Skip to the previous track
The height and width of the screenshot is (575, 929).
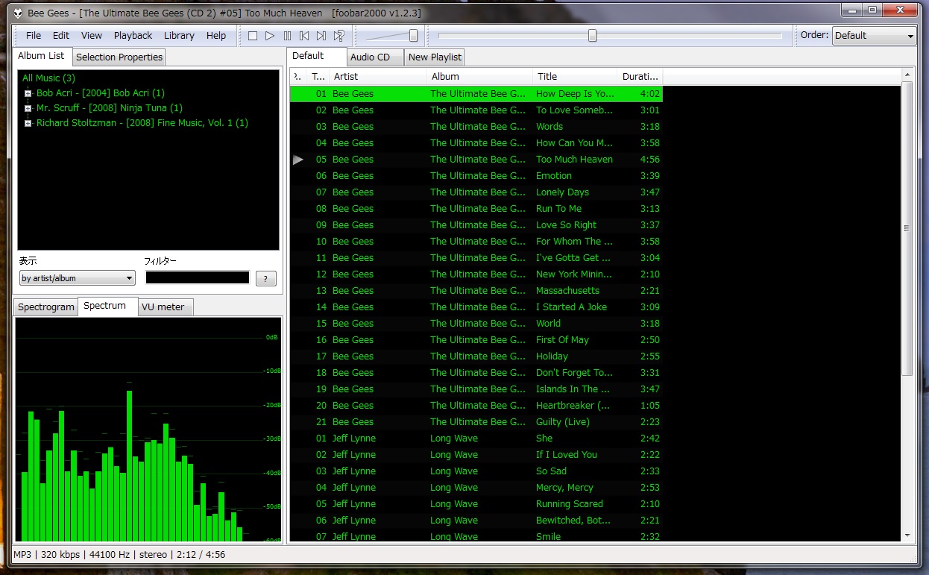coord(304,36)
